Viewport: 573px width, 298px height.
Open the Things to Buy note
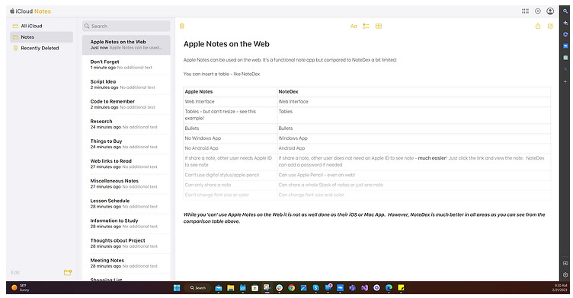tap(126, 144)
